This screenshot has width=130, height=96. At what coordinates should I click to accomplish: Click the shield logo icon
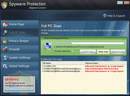(4, 5)
